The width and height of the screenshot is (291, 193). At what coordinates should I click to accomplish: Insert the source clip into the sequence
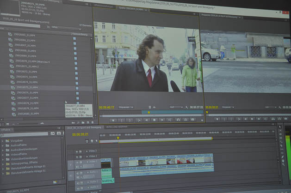[178, 120]
